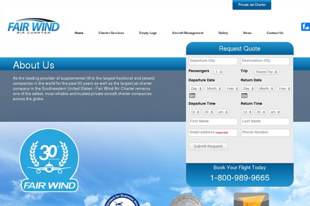Screen dimensions: 310x206
Task: Open the Return Date Year dropdown
Action: [284, 89]
